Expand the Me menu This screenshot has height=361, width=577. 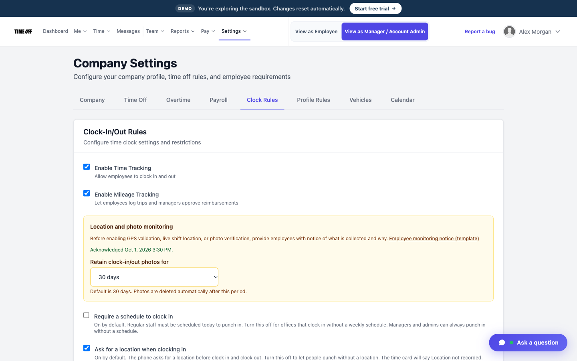coord(80,31)
